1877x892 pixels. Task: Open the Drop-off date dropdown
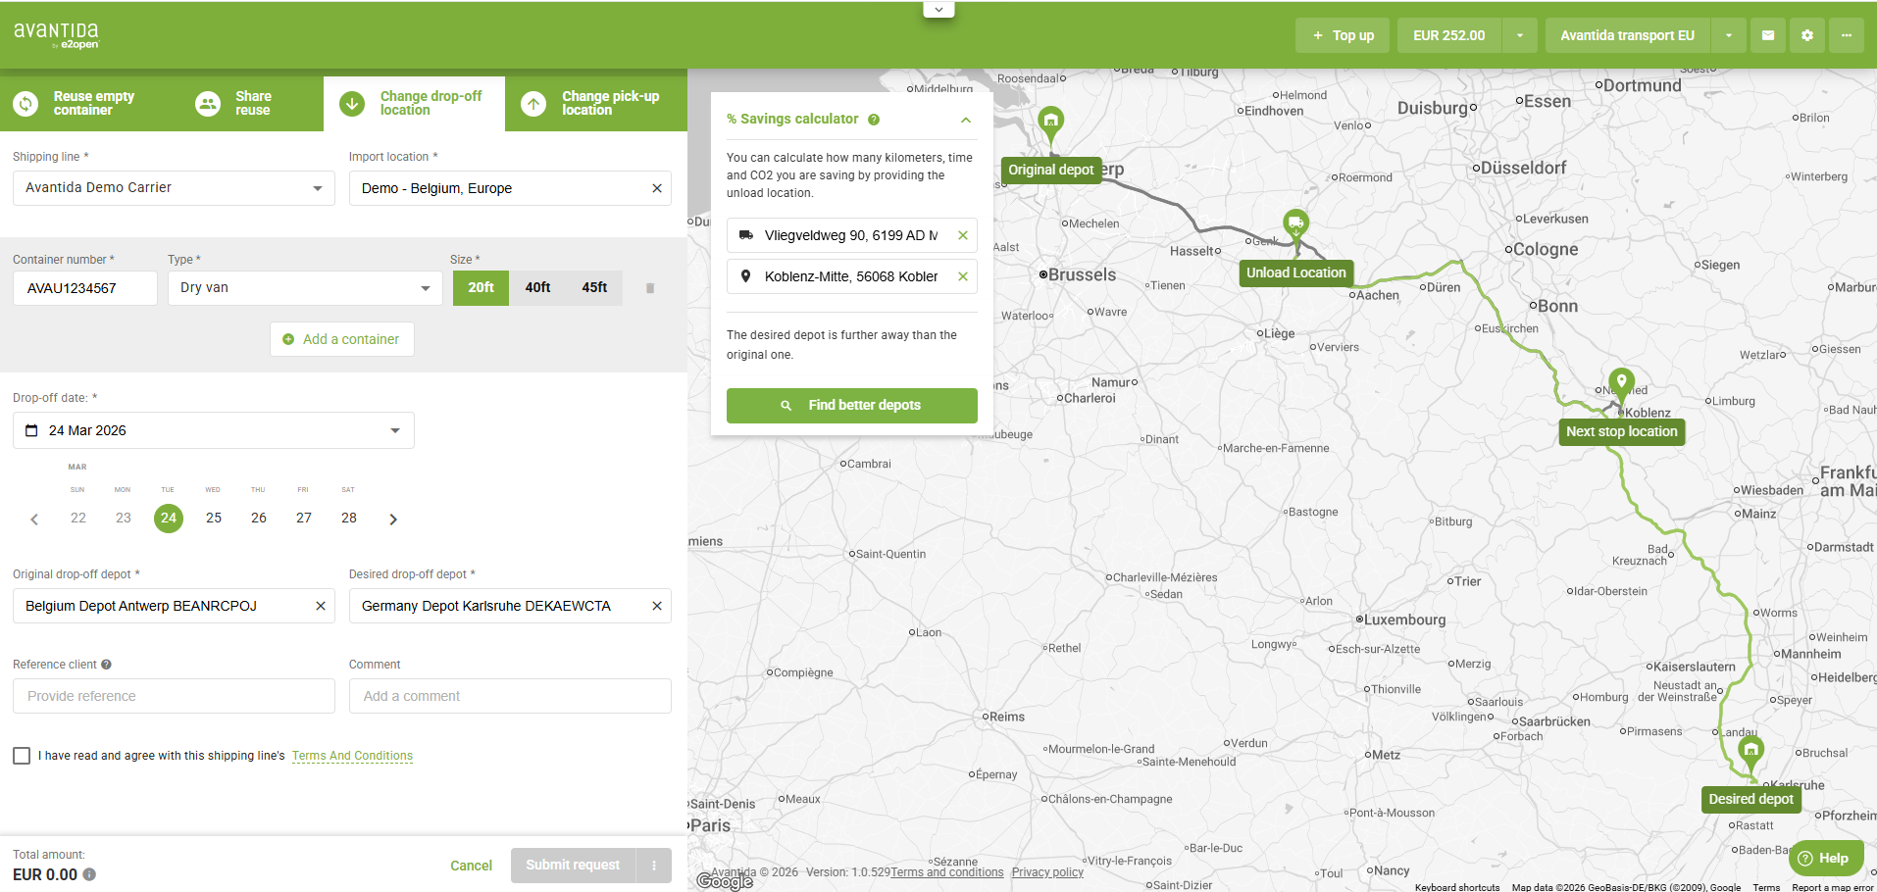coord(214,430)
